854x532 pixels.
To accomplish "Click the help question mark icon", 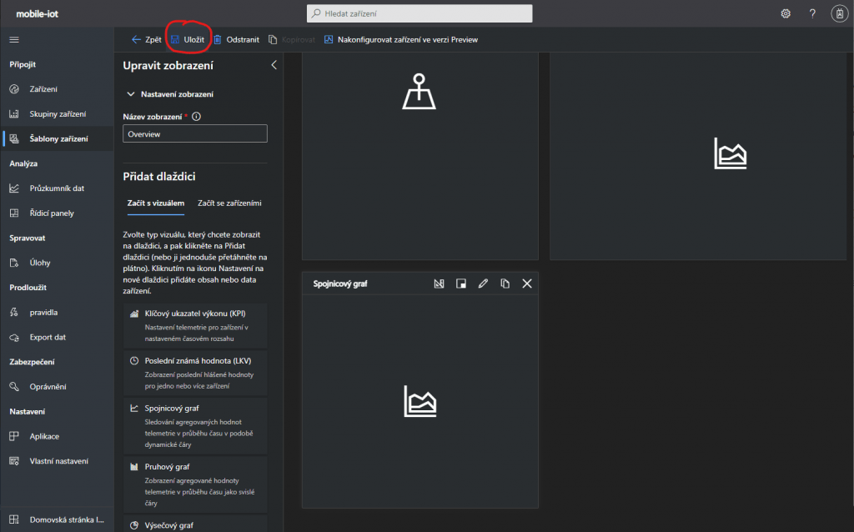I will (812, 13).
